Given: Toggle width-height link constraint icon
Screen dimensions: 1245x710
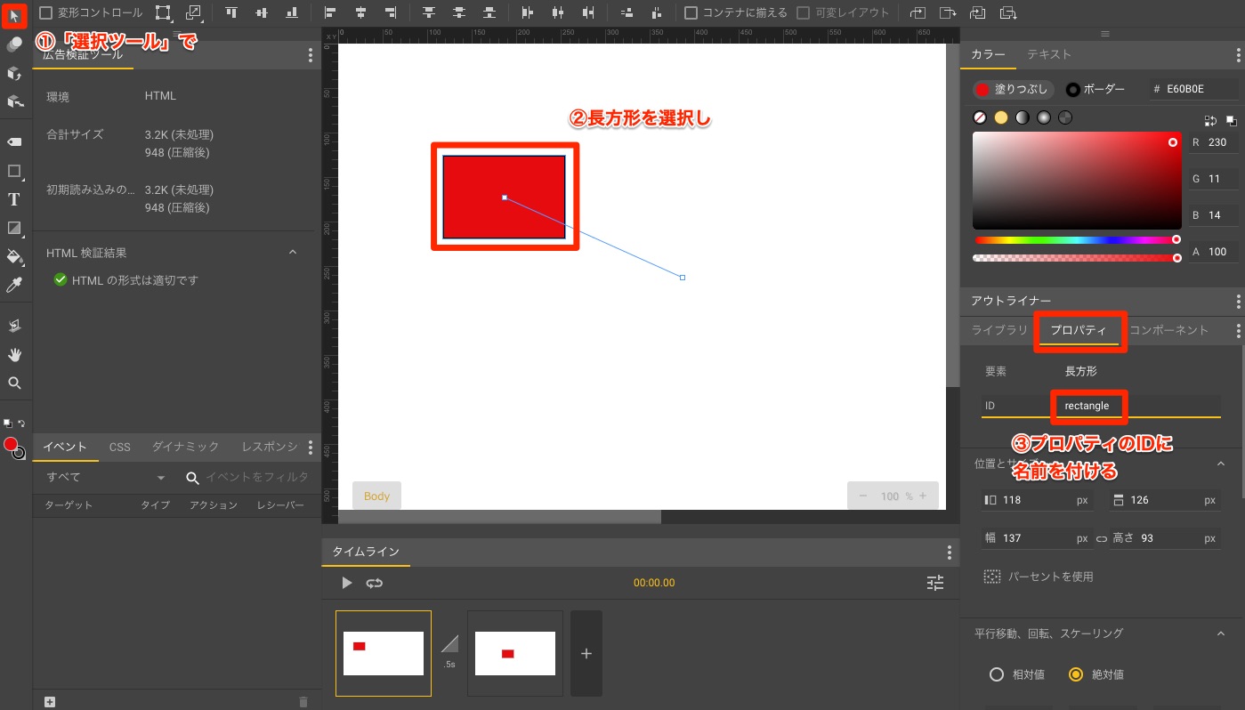Looking at the screenshot, I should 1102,538.
